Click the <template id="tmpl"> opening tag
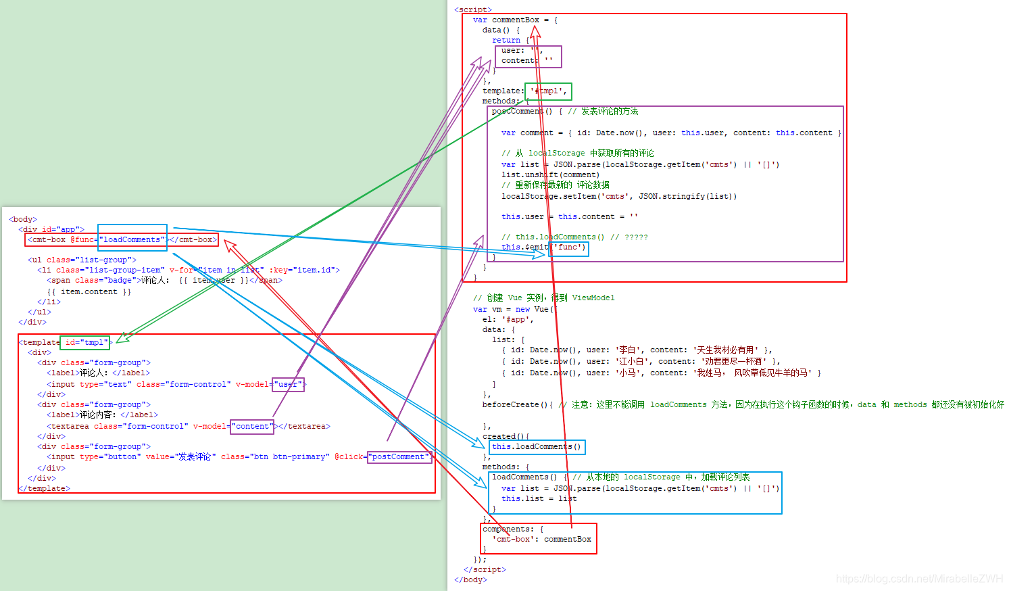 pos(66,342)
